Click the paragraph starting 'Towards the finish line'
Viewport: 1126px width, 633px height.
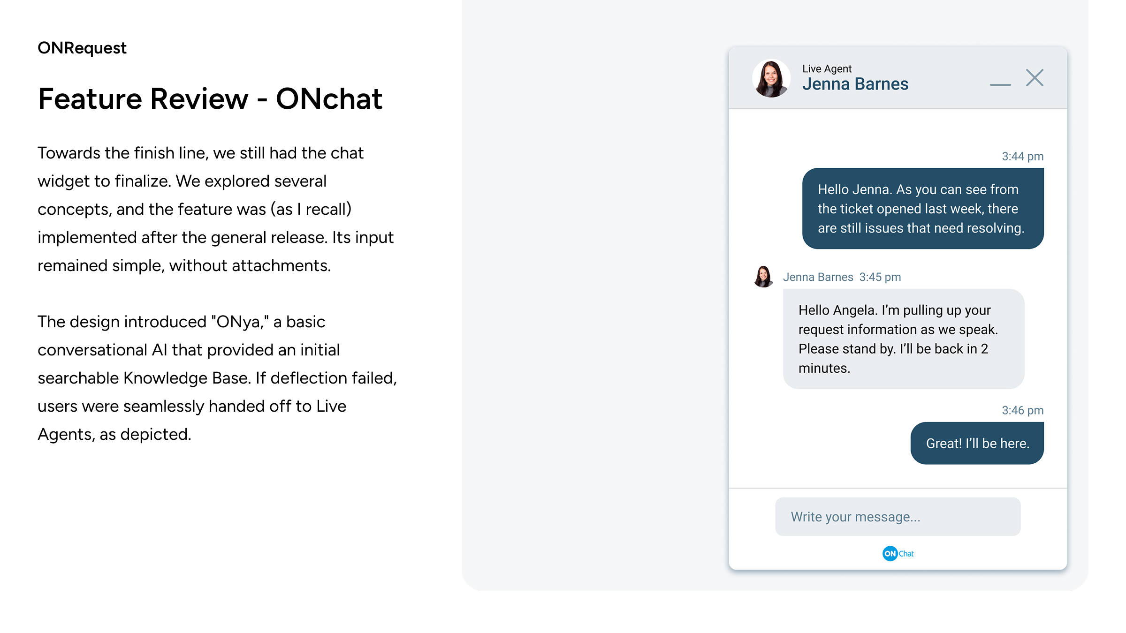pyautogui.click(x=216, y=209)
